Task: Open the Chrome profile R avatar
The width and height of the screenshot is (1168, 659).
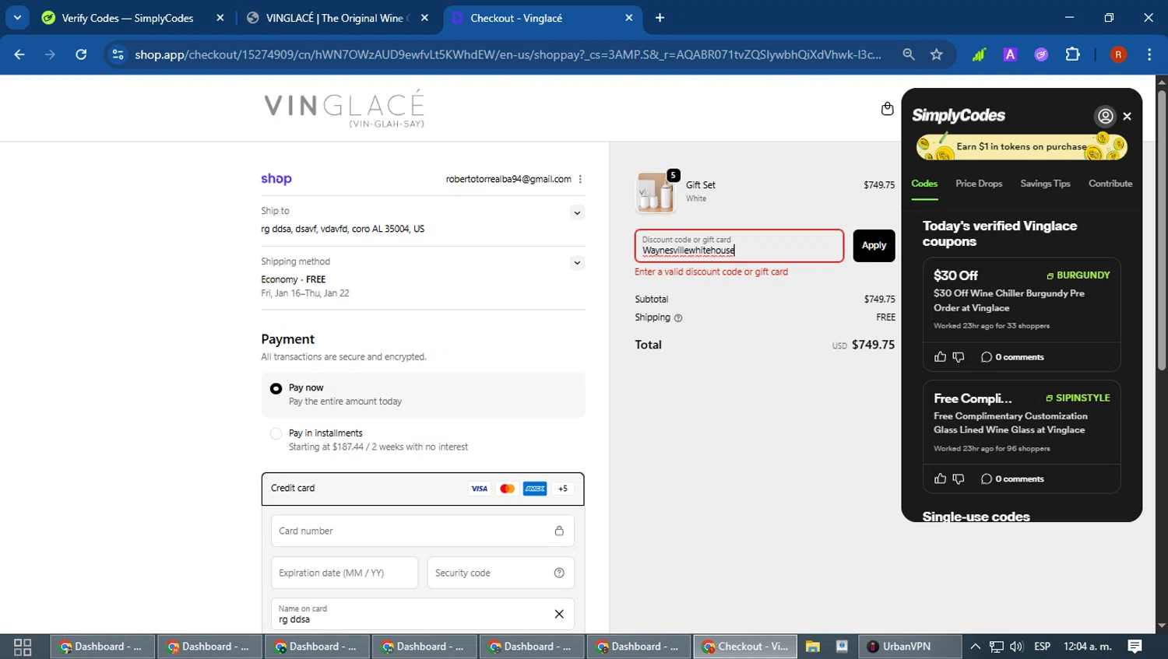Action: 1118,54
